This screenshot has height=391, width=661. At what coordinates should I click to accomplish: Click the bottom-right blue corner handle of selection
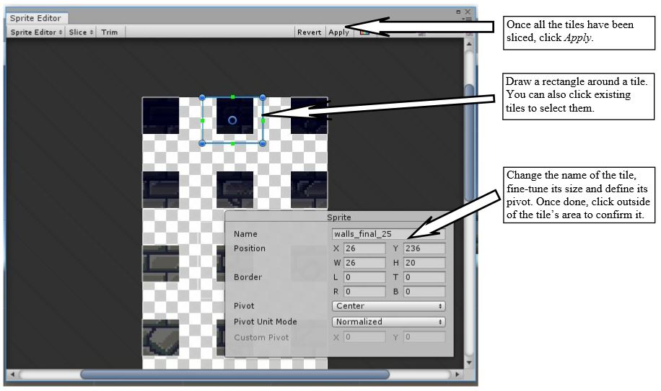tap(263, 143)
